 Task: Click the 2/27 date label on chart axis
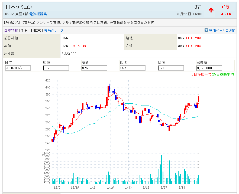[164, 188]
